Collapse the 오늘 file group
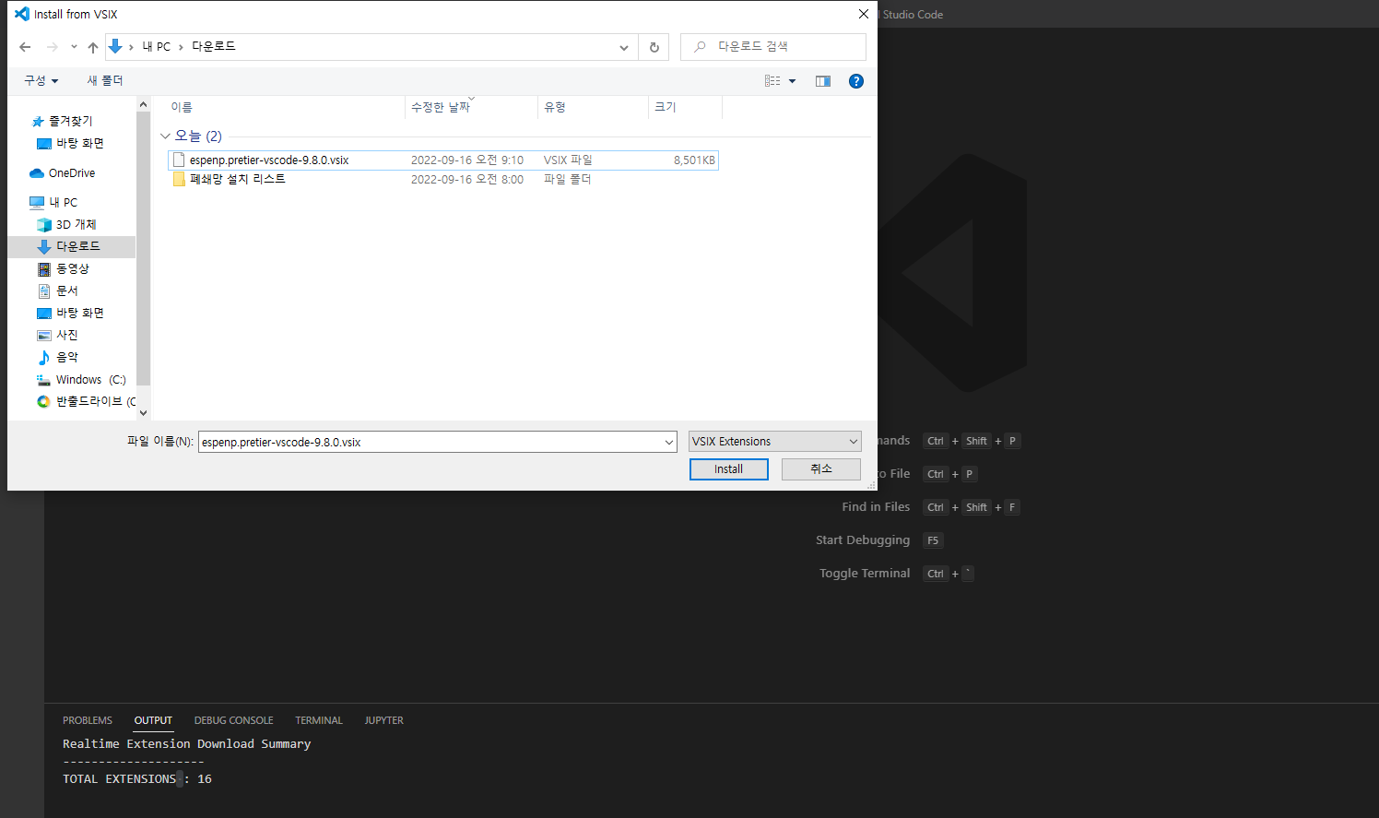Screen dimensions: 1379x818 pyautogui.click(x=166, y=136)
